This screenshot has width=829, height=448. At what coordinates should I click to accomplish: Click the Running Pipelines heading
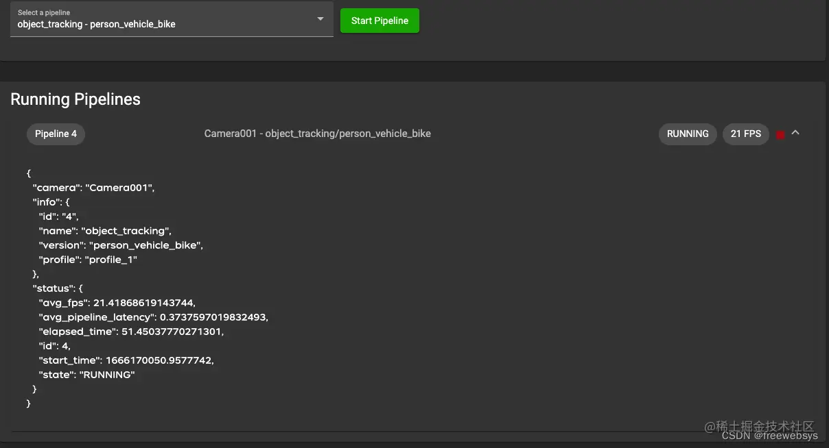tap(75, 99)
